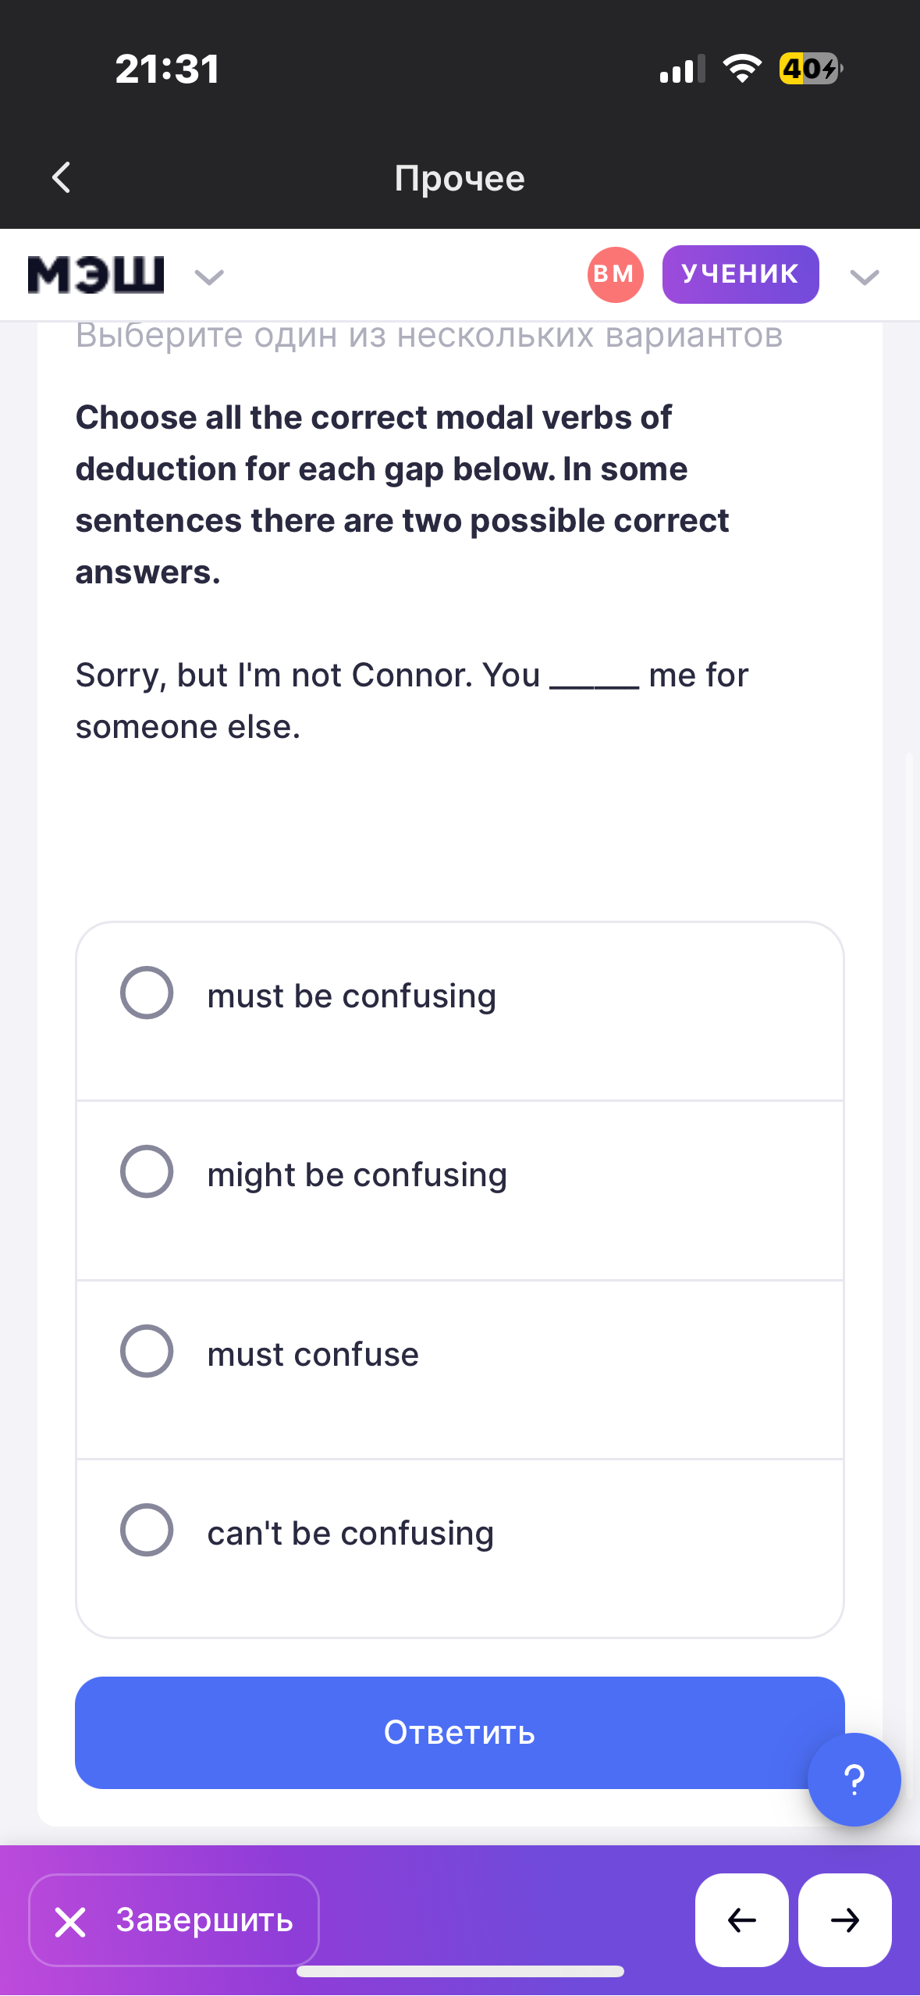Tap the home indicator bar at bottom

(x=460, y=1972)
